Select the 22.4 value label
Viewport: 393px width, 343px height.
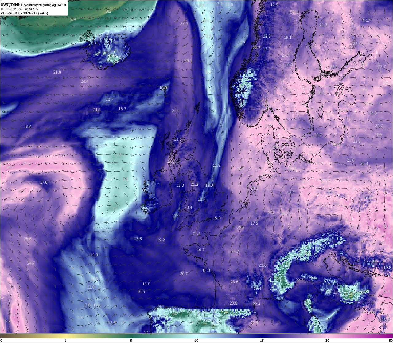pos(256,304)
